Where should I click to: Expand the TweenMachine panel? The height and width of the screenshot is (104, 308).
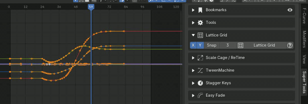coord(193,70)
